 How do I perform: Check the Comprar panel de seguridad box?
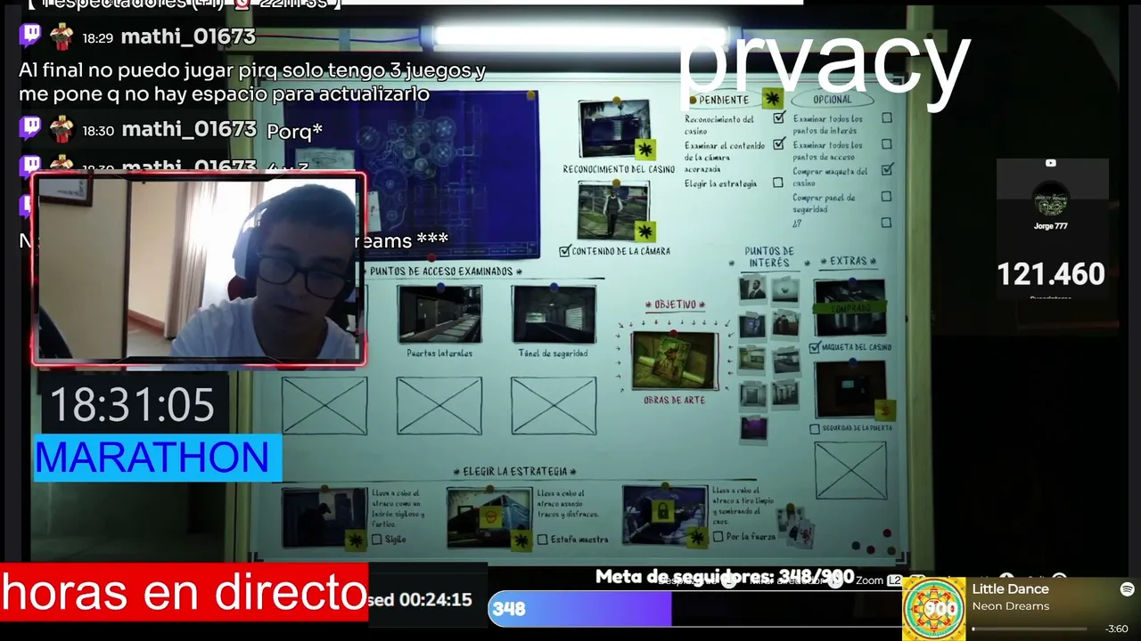click(x=886, y=196)
